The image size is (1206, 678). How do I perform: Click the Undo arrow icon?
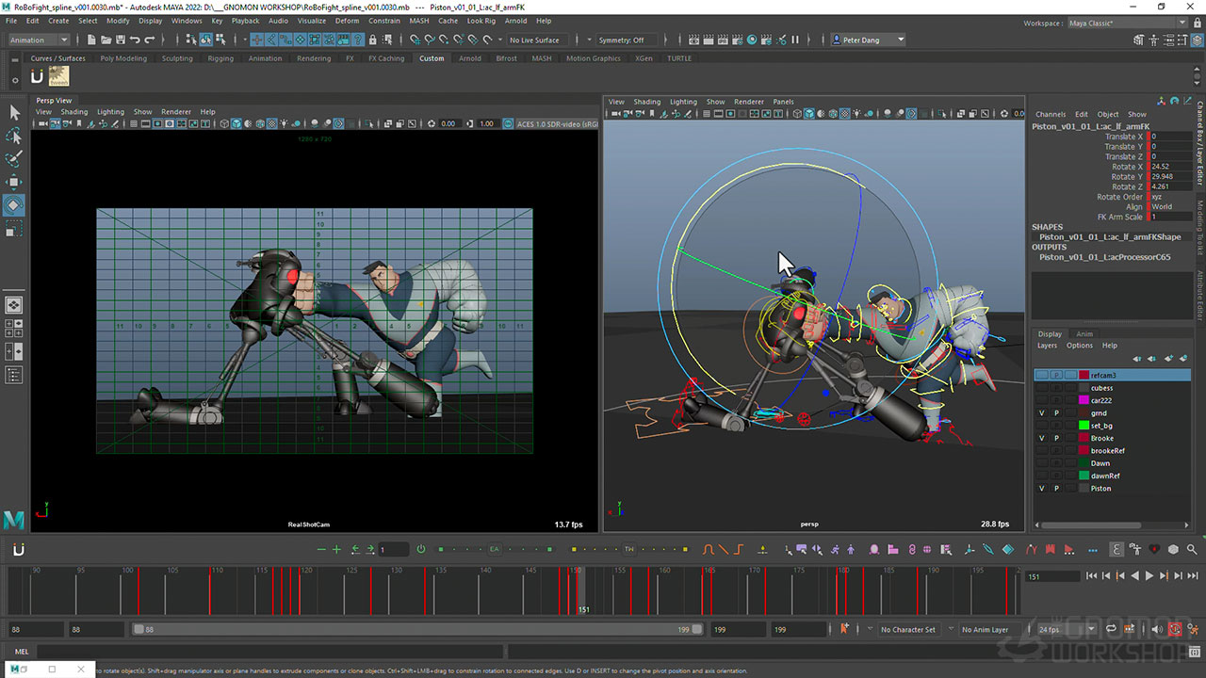click(x=135, y=40)
